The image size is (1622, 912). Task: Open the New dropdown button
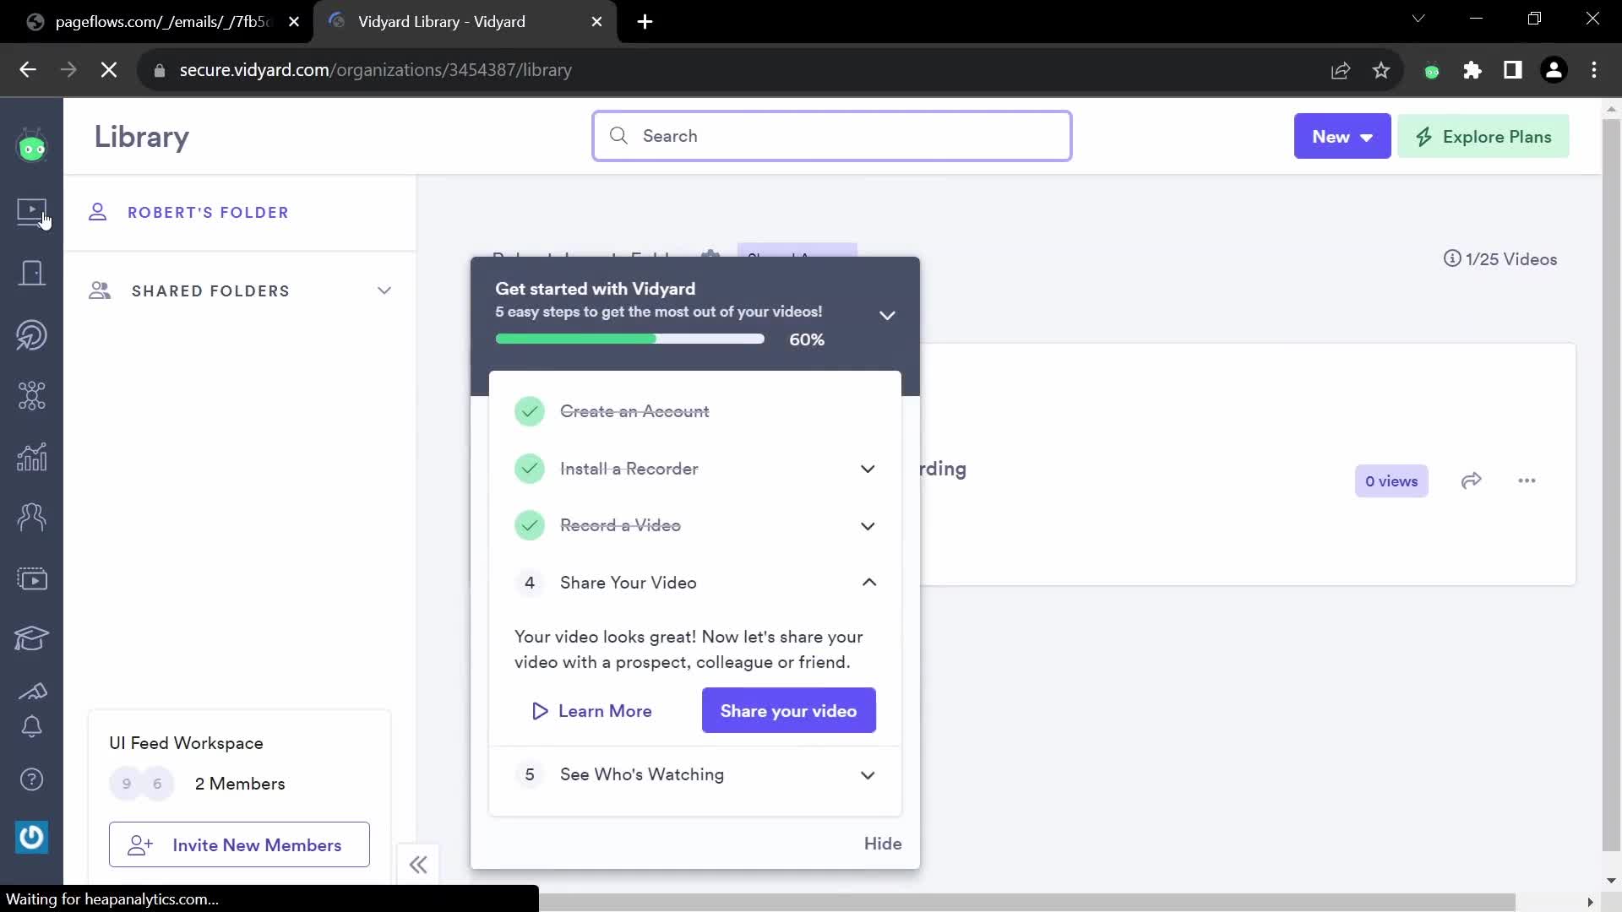click(1342, 136)
